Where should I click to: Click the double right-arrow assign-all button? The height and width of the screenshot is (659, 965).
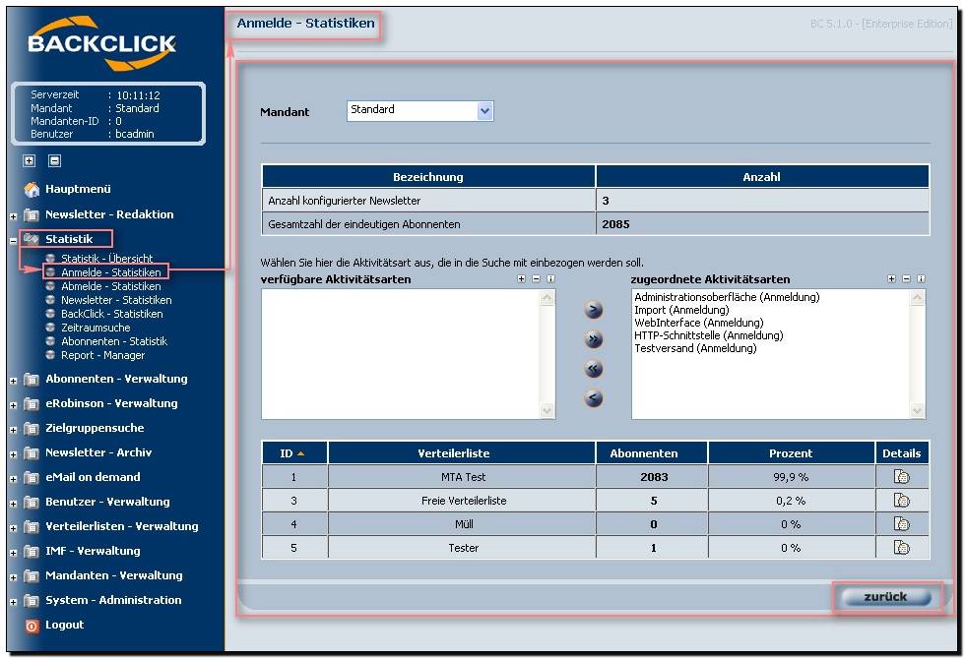[x=593, y=339]
